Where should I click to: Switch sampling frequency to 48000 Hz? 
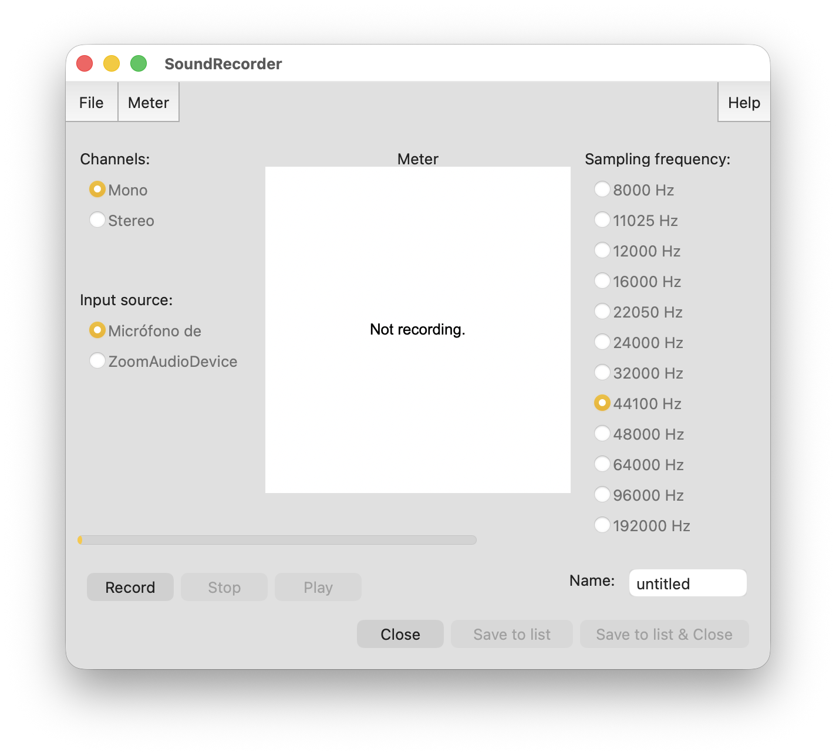602,434
